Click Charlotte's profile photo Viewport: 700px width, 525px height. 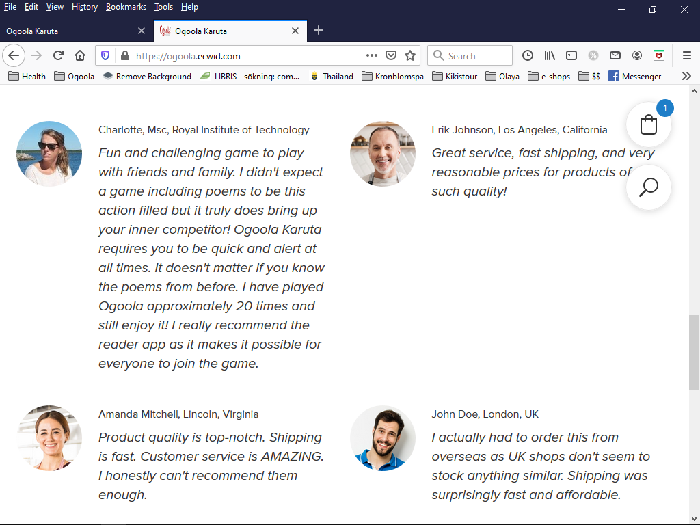point(49,154)
